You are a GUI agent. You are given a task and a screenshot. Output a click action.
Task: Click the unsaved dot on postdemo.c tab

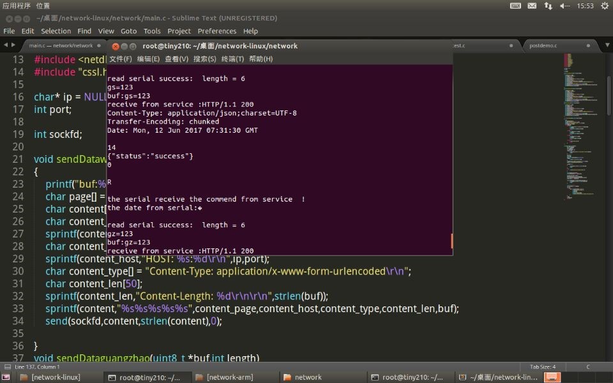(588, 46)
